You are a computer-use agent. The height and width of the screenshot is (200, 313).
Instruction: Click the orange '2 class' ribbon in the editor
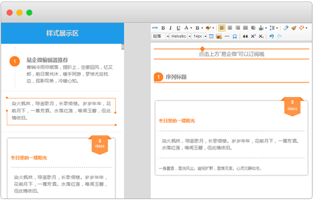point(292,106)
